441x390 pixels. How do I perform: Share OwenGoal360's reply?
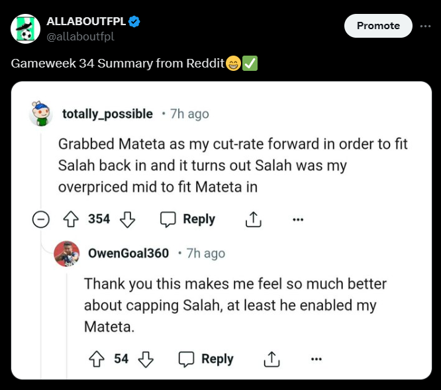tap(271, 359)
